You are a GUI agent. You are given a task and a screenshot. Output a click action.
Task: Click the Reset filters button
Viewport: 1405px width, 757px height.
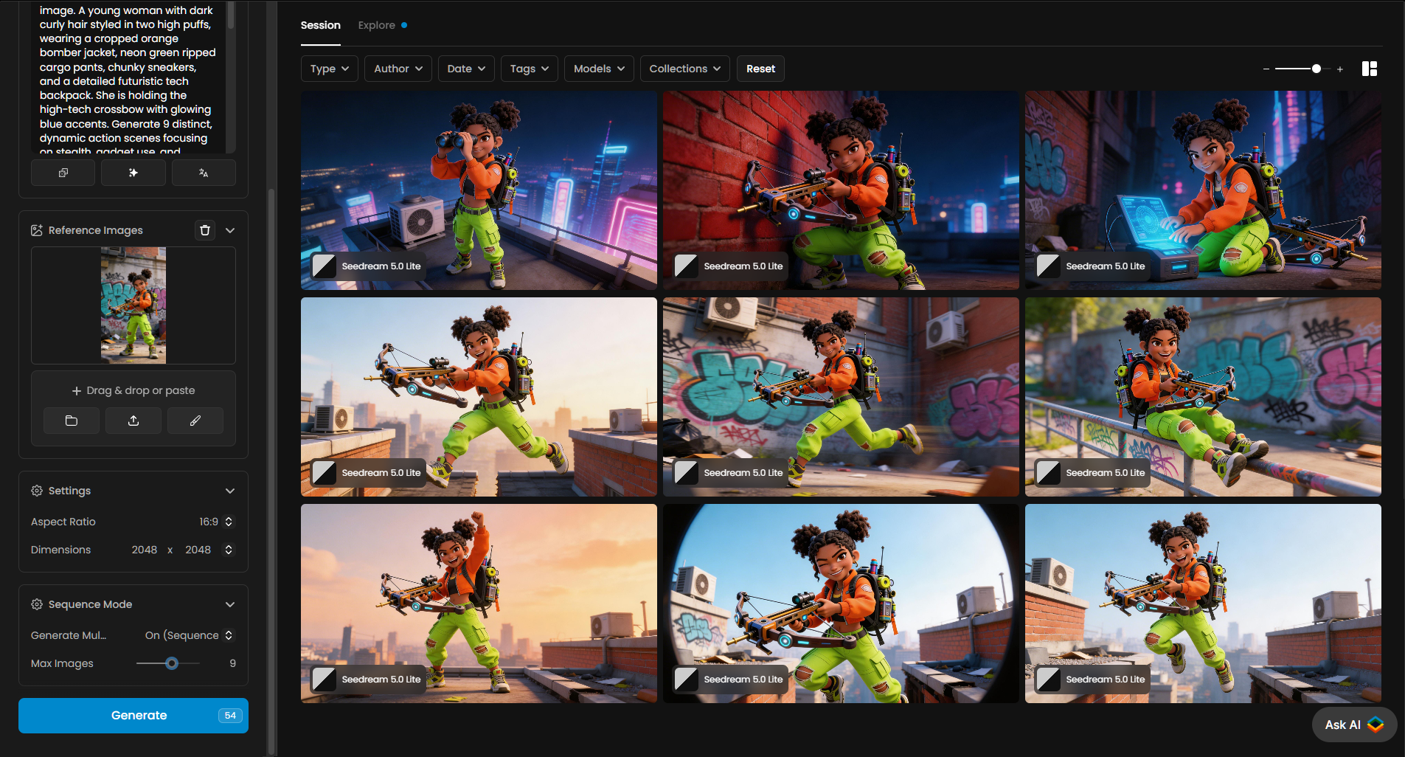tap(760, 69)
